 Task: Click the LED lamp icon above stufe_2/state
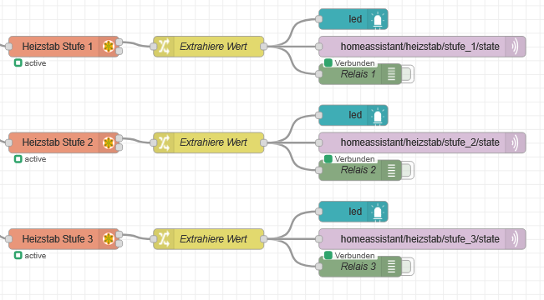coord(378,116)
